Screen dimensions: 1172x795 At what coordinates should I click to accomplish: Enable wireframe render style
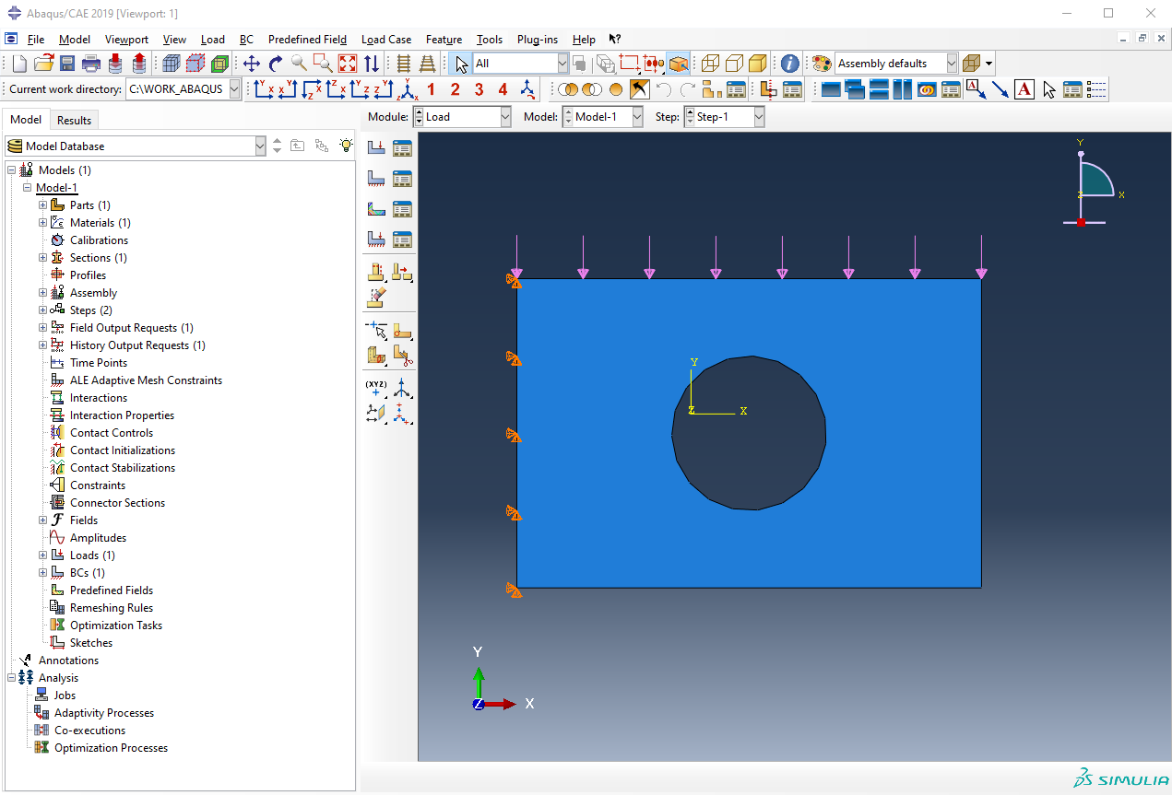710,64
